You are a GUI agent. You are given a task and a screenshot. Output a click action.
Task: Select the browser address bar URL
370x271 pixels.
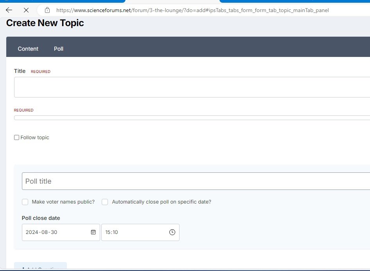(192, 10)
